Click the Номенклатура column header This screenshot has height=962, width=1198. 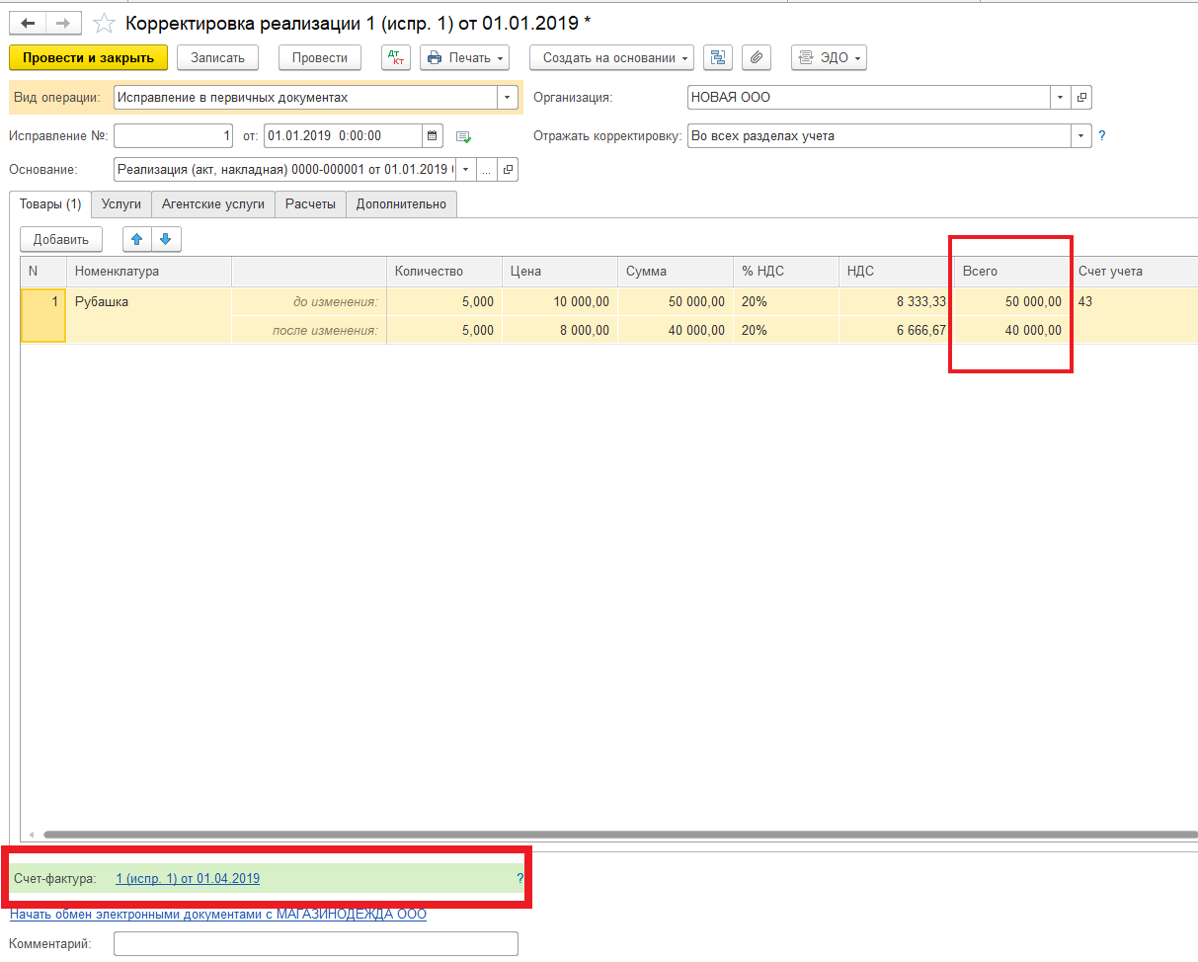point(148,272)
